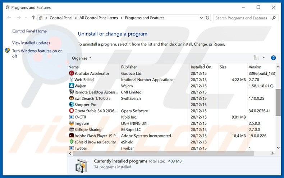
Task: Click the Programs and Features breadcrumb
Action: click(x=145, y=18)
